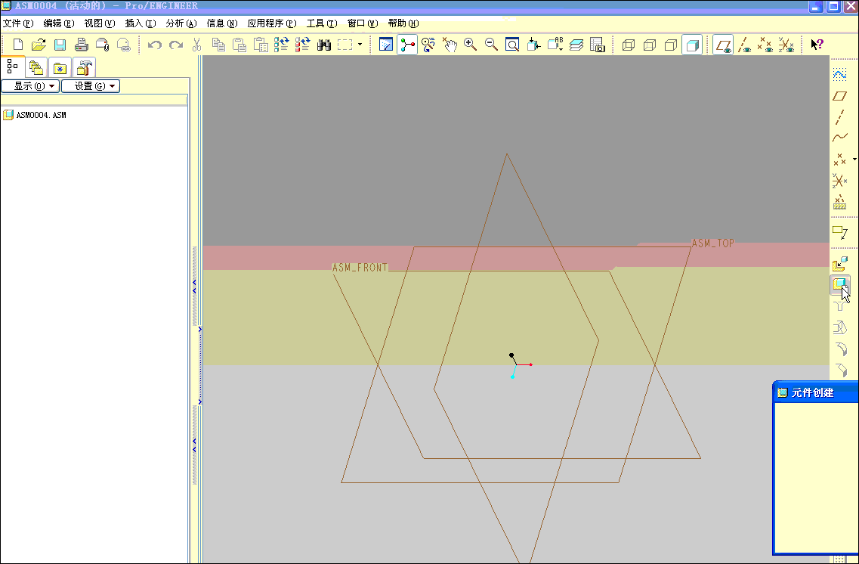This screenshot has height=564, width=859.
Task: Open the 编辑(E) menu
Action: click(x=59, y=23)
